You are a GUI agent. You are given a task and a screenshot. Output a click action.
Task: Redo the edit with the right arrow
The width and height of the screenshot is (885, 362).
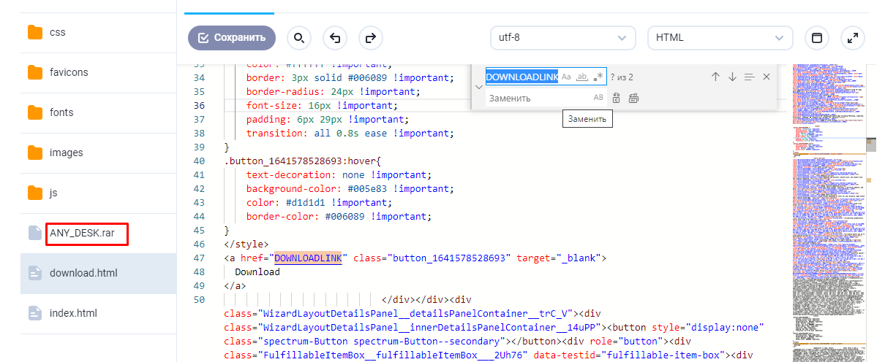tap(371, 38)
